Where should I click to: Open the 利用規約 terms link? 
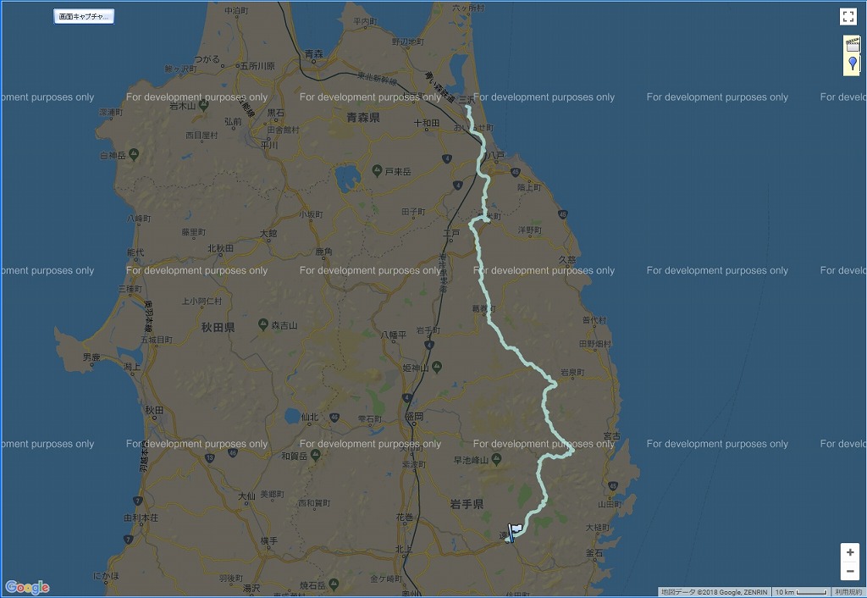pyautogui.click(x=848, y=592)
